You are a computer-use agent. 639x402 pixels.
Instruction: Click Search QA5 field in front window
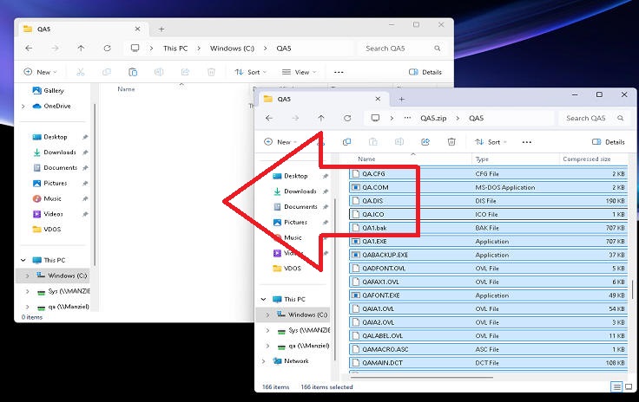[595, 119]
